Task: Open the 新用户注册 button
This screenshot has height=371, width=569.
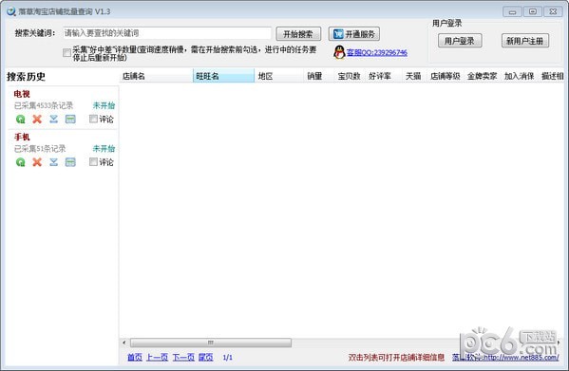Action: click(x=525, y=41)
